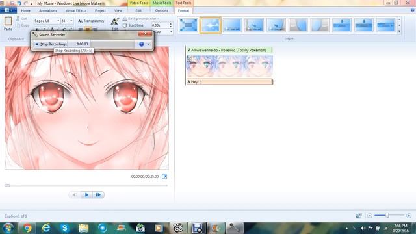The image size is (416, 234).
Task: Show hidden system tray icons arrow
Action: tap(346, 228)
